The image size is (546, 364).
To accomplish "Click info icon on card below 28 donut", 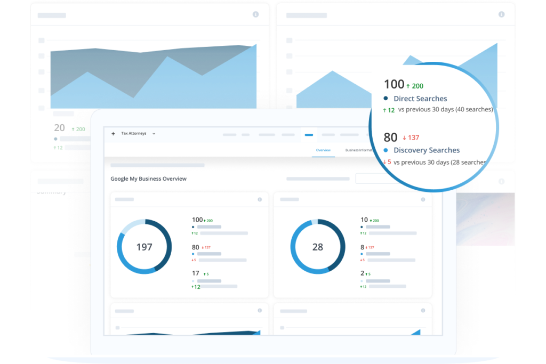I will [x=423, y=310].
